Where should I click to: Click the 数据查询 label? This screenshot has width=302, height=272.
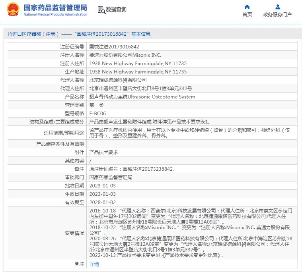point(116,10)
